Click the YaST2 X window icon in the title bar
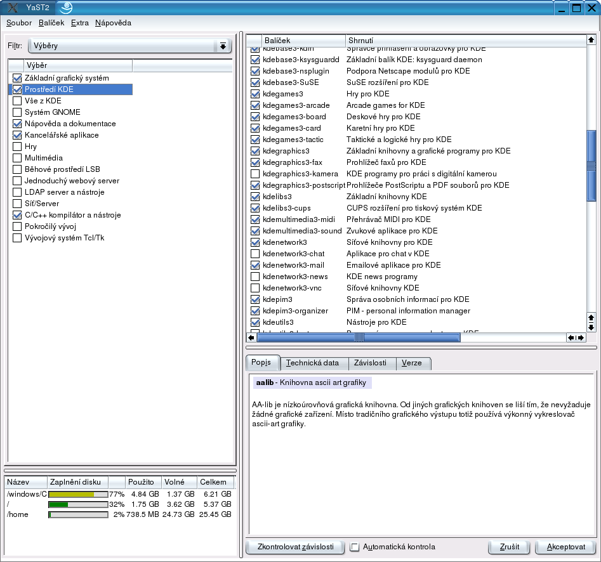601x562 pixels. (13, 7)
